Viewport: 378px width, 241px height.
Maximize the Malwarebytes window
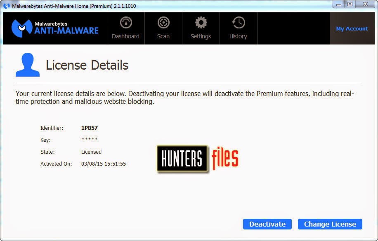[x=350, y=5]
